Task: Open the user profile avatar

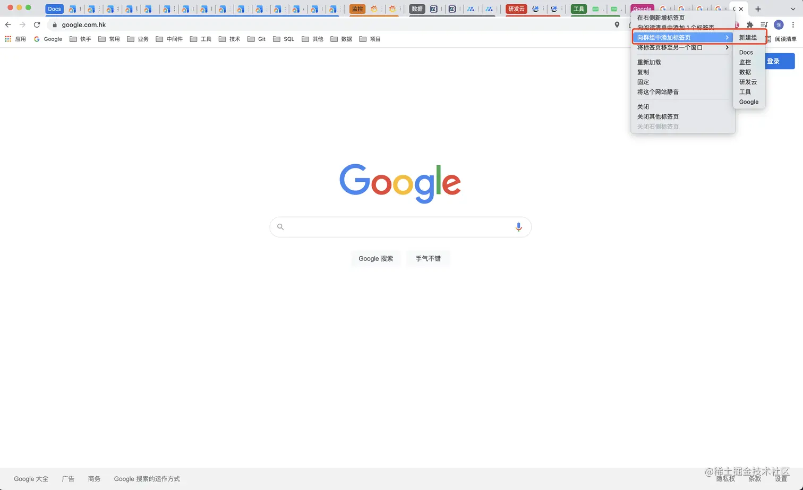Action: 779,25
